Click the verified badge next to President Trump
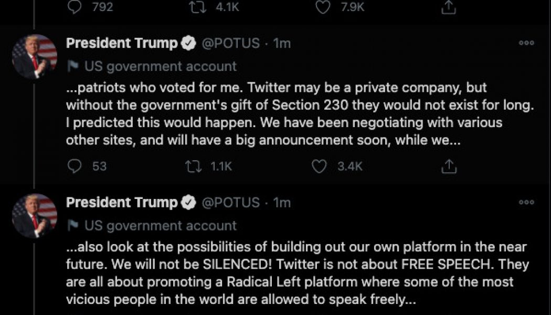 pos(187,43)
